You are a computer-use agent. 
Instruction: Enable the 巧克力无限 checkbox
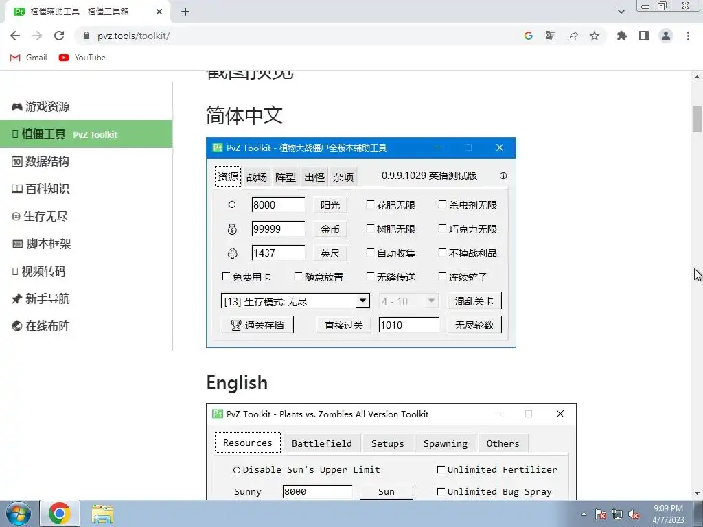(442, 229)
